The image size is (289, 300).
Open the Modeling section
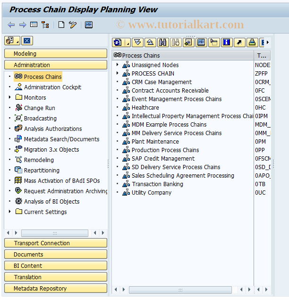56,53
